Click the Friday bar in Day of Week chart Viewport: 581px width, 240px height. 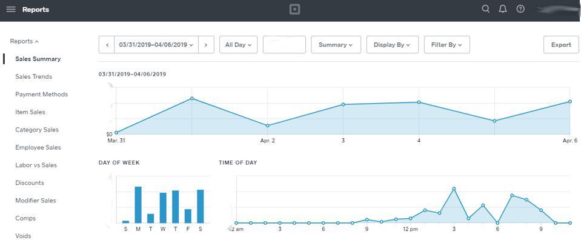pyautogui.click(x=188, y=216)
